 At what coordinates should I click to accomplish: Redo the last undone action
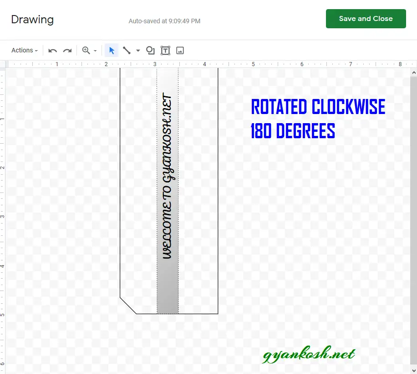tap(67, 50)
